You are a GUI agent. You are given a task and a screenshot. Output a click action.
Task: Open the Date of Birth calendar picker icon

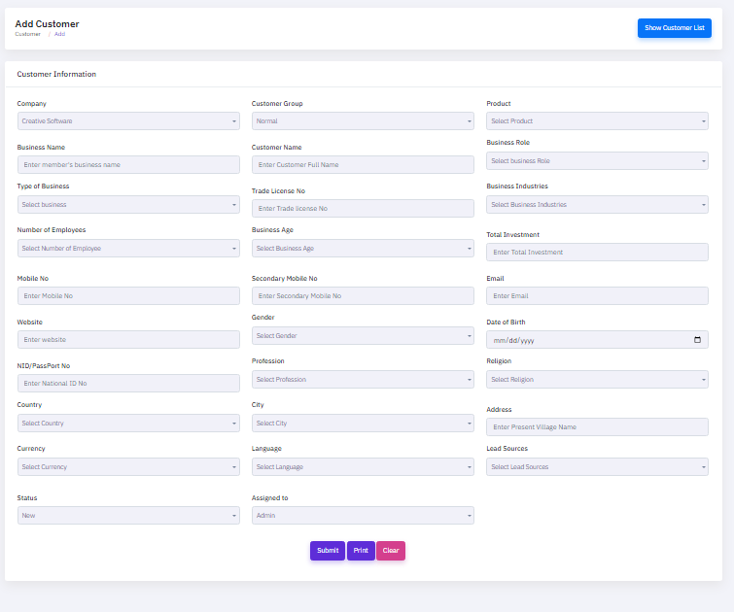697,340
